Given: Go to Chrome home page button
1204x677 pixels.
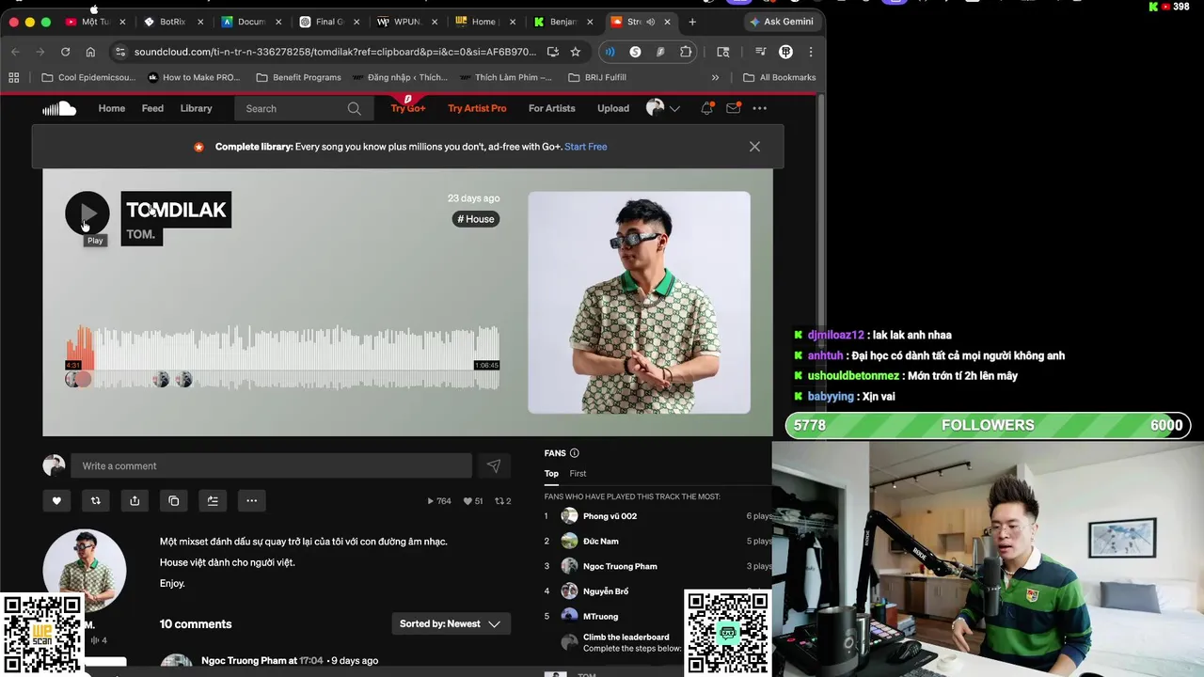Looking at the screenshot, I should [x=90, y=52].
